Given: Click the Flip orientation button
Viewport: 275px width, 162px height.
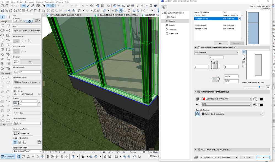Looking at the screenshot, I should pyautogui.click(x=30, y=62).
